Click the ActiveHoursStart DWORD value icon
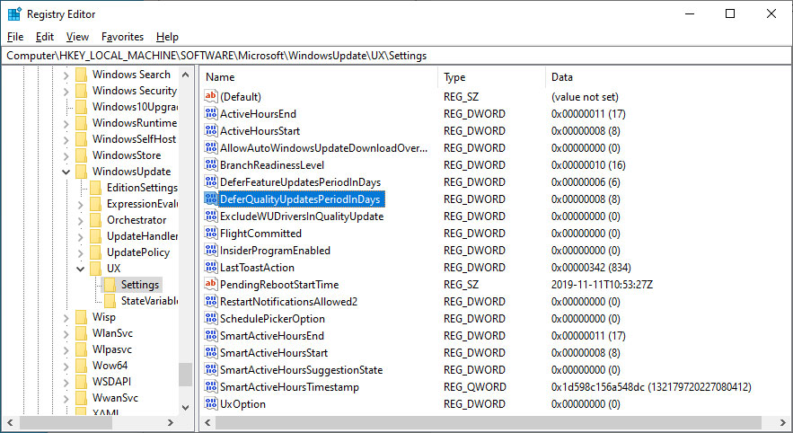793x433 pixels. pos(211,130)
